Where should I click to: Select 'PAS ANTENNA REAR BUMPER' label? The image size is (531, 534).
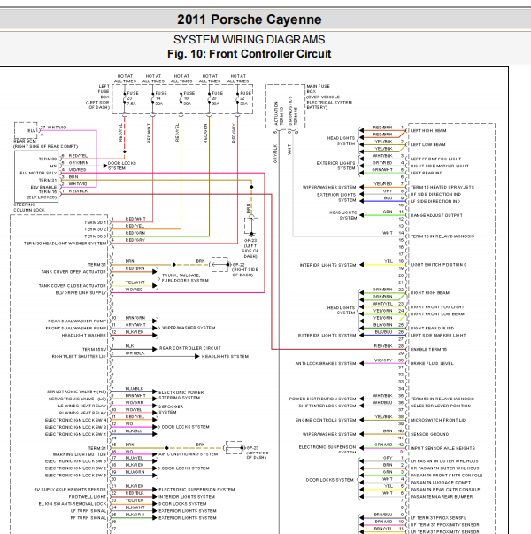(442, 497)
